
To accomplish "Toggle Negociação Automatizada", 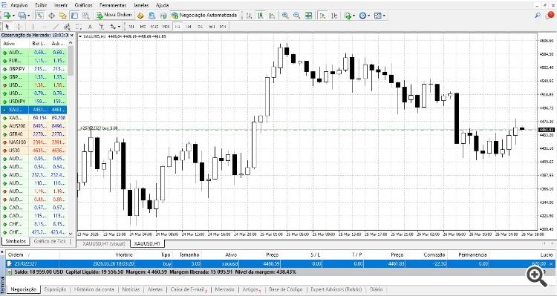I will [x=204, y=16].
